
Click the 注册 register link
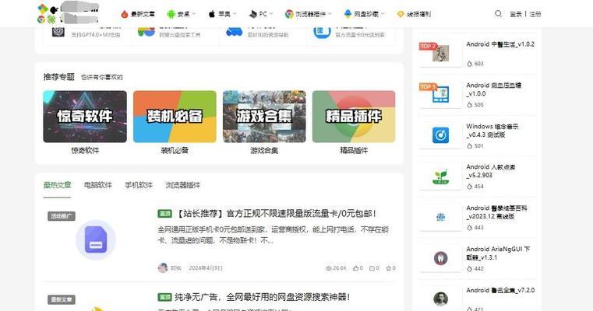click(x=535, y=14)
